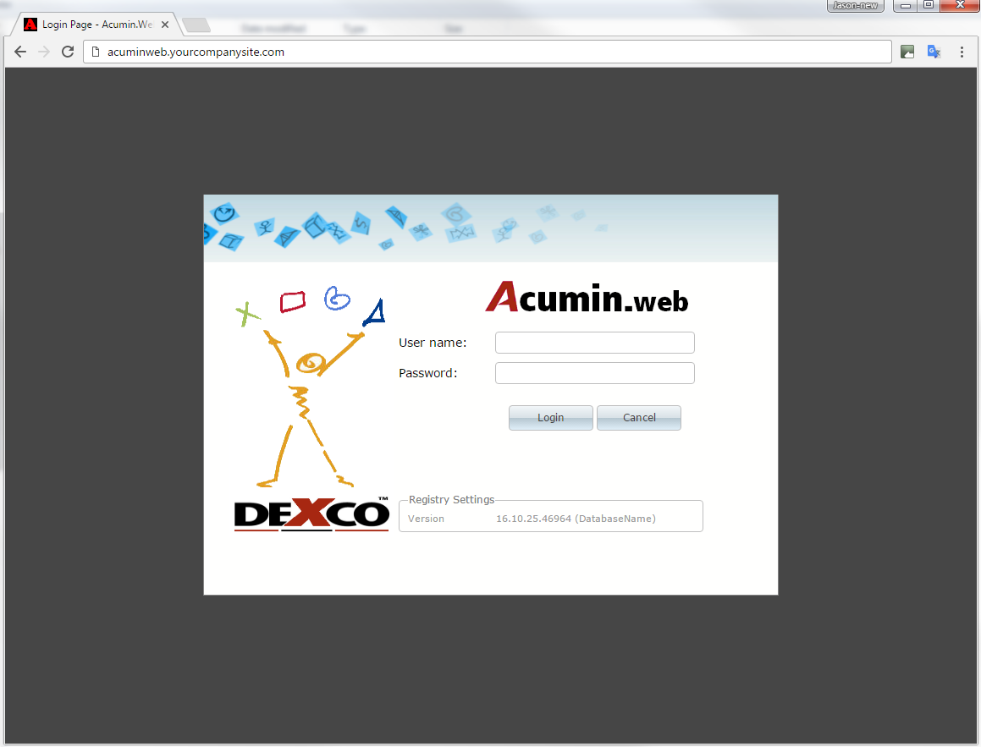The image size is (981, 747).
Task: Click the browser back arrow
Action: pos(20,52)
